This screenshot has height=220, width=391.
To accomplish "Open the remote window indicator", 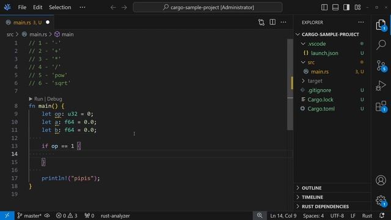I will tap(7, 216).
